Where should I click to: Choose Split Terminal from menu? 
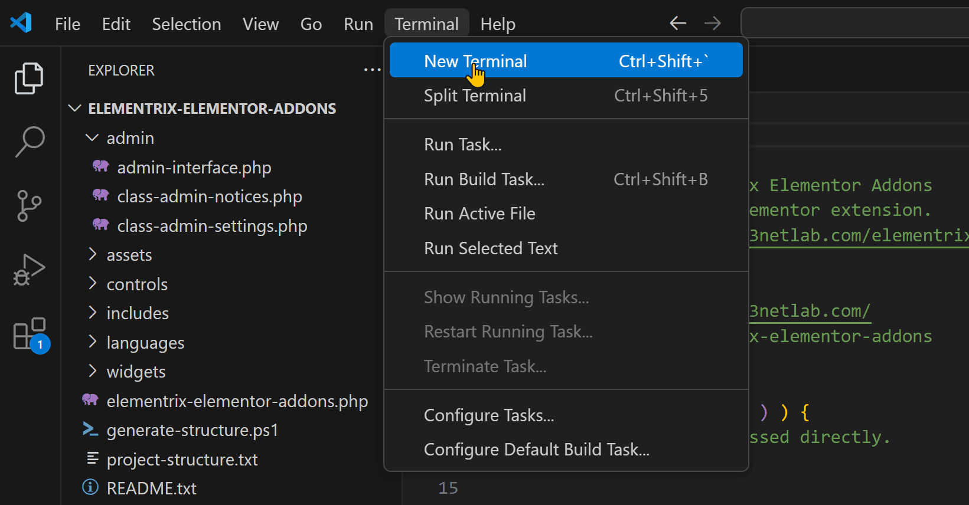[x=566, y=96]
